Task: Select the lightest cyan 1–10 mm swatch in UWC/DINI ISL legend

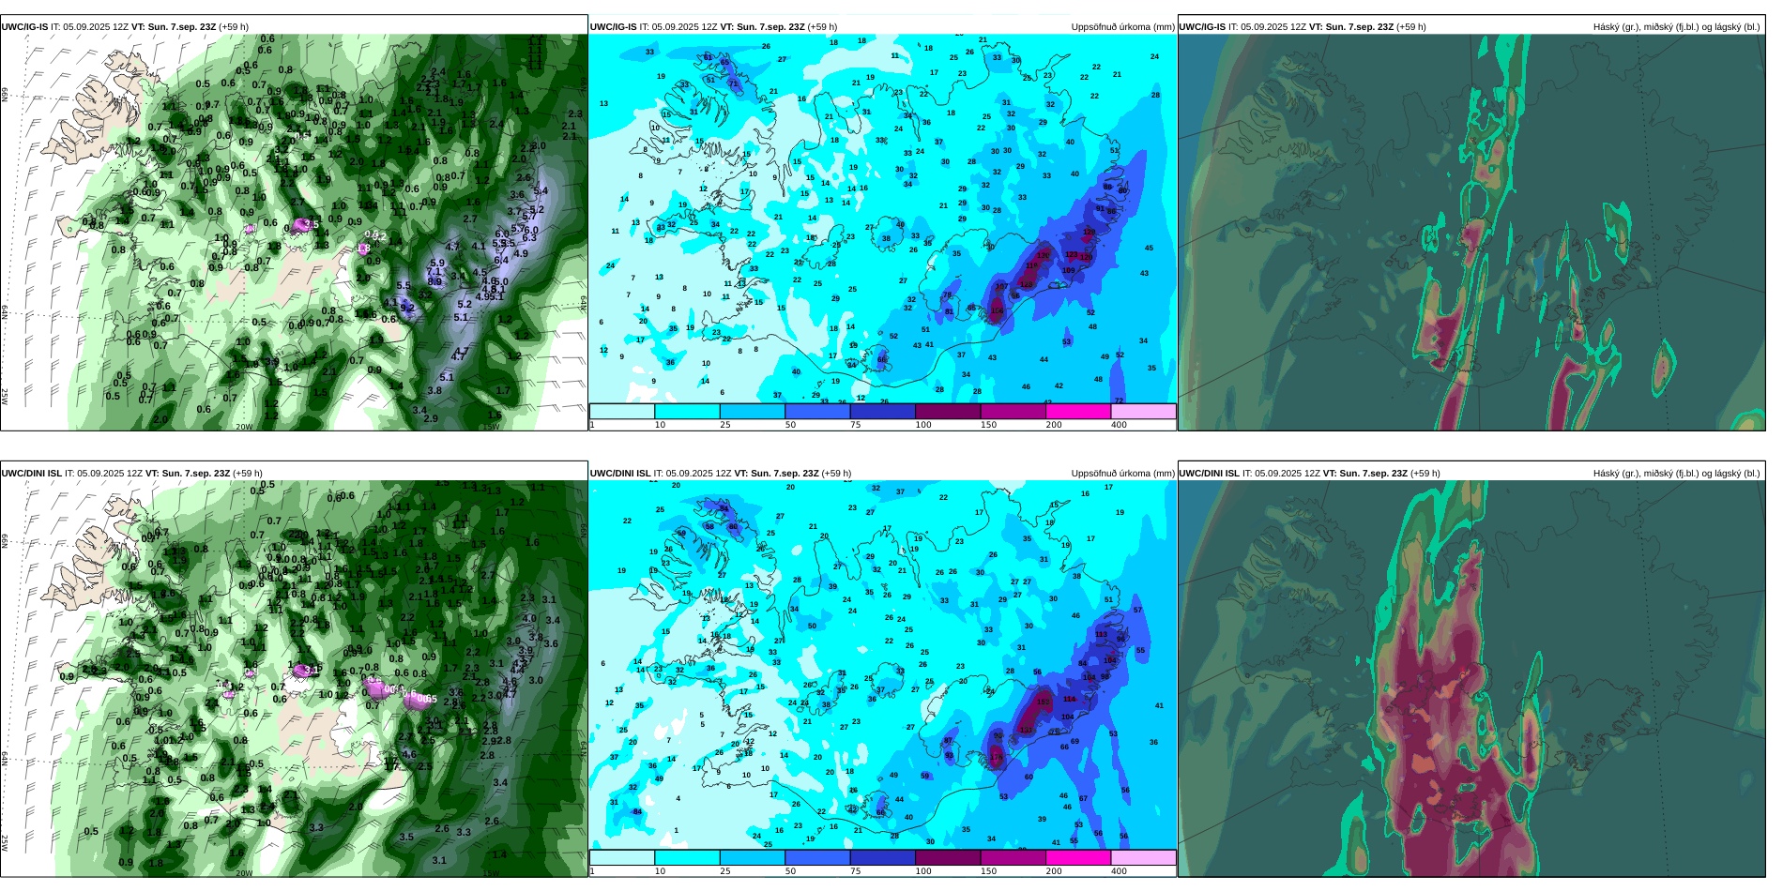Action: (622, 857)
